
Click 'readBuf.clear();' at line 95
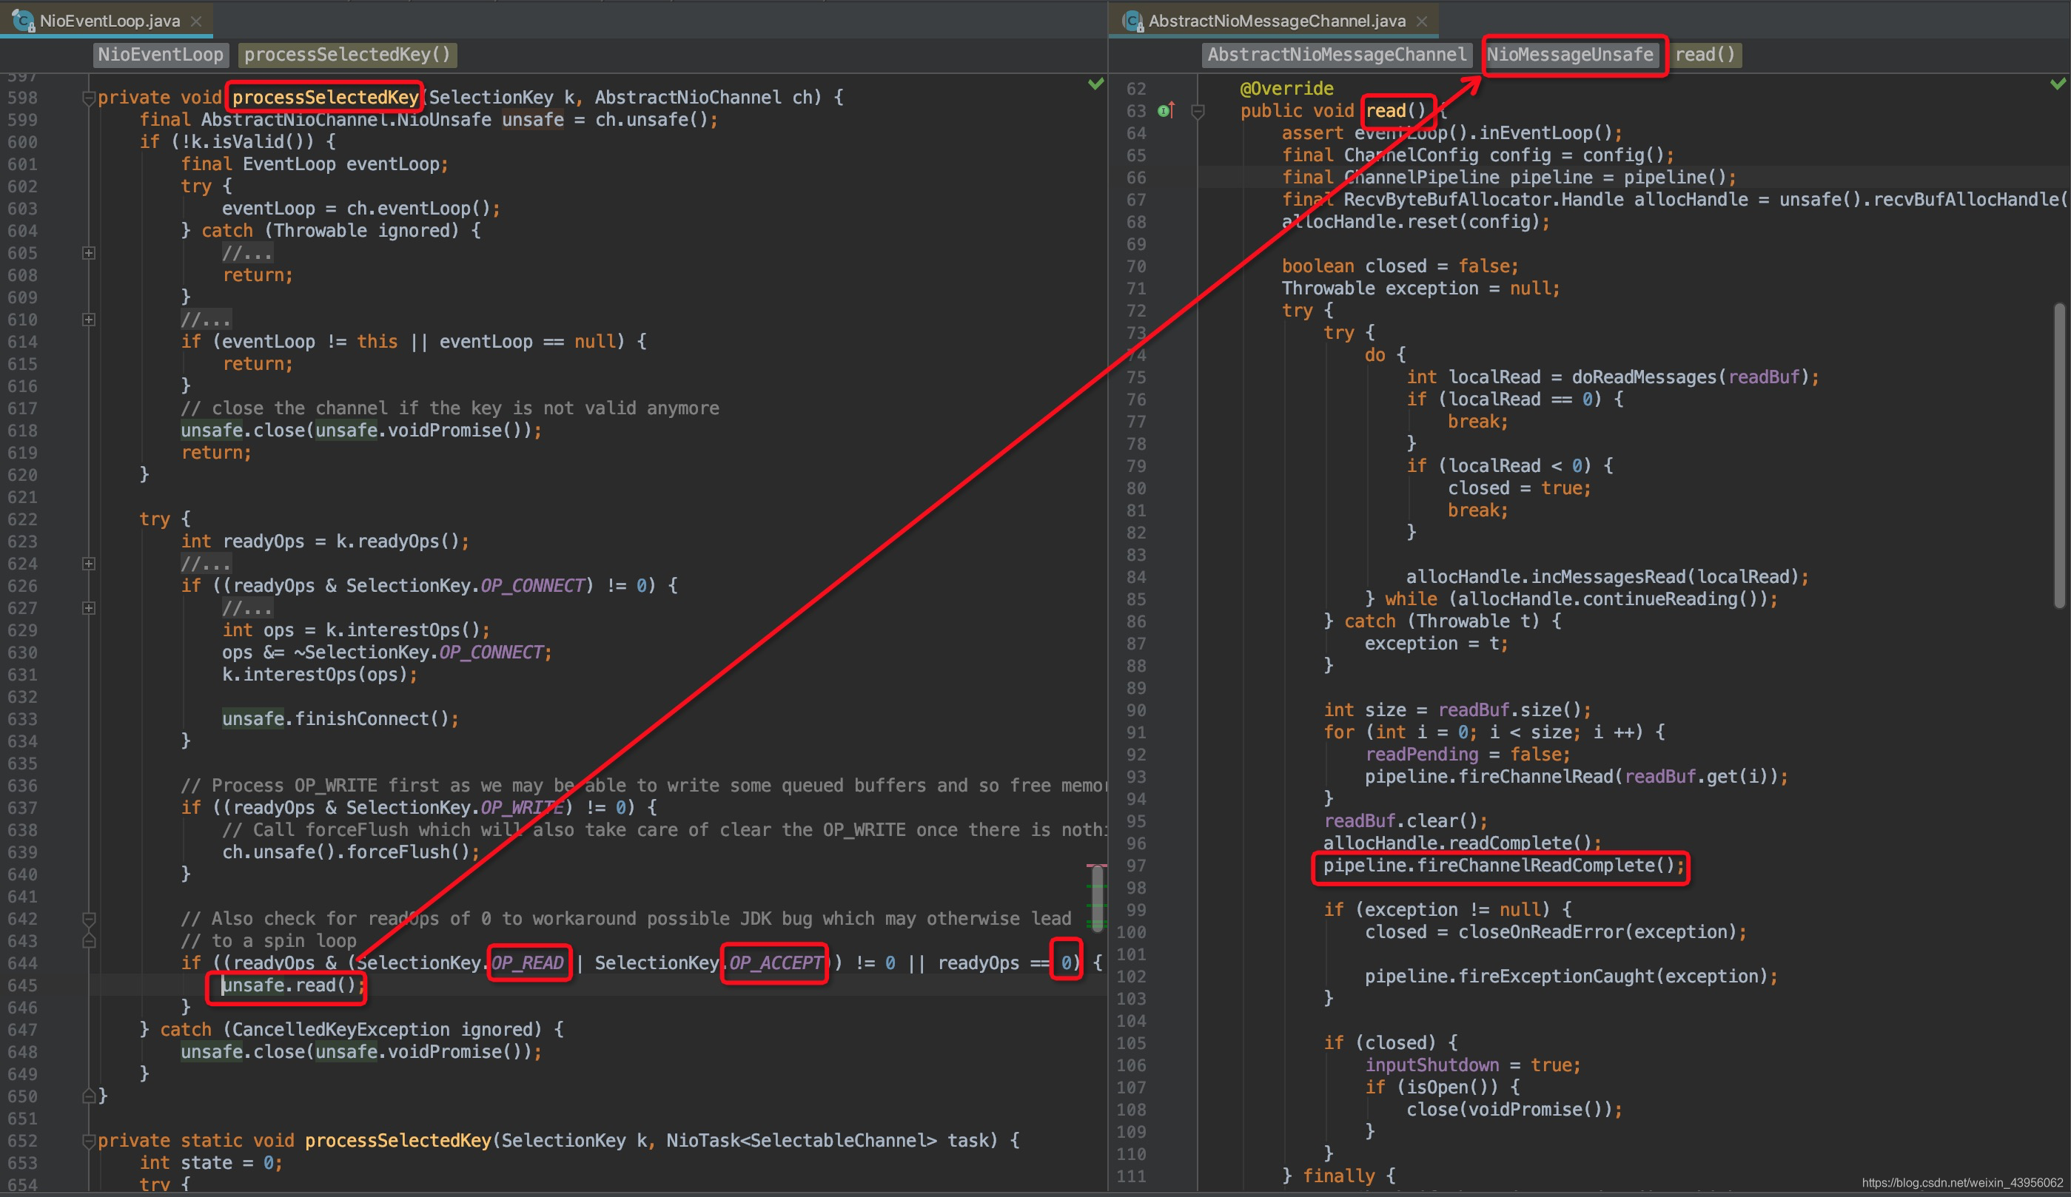pyautogui.click(x=1406, y=820)
